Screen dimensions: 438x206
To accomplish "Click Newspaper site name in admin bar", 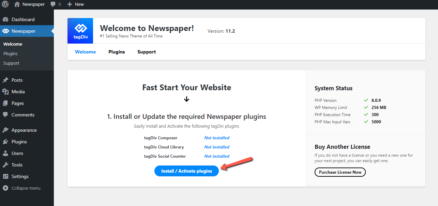I will [33, 4].
